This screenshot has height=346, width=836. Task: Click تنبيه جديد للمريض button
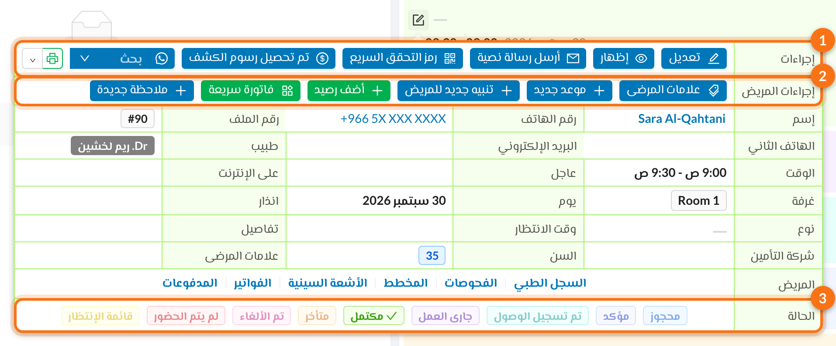(x=459, y=91)
